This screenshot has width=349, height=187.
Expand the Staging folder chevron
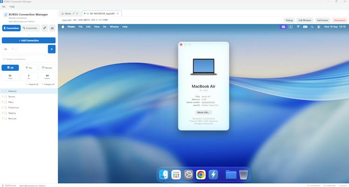click(2, 113)
